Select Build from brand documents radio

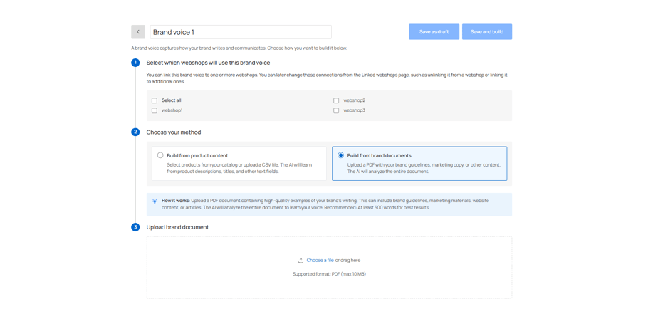click(x=340, y=155)
